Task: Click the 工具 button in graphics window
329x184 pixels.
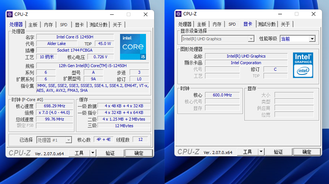Action: (x=247, y=152)
